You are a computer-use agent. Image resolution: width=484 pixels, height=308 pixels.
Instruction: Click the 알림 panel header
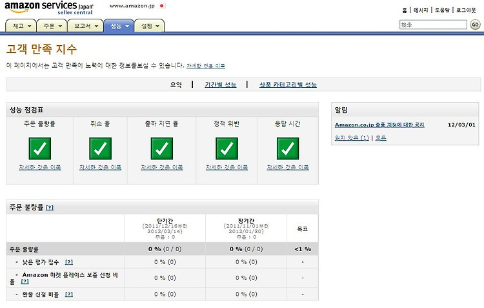(x=405, y=110)
